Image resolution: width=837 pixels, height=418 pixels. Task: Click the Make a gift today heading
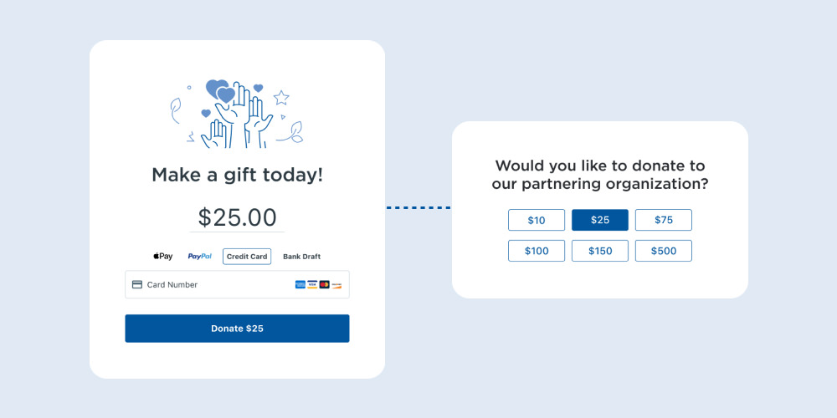tap(237, 175)
